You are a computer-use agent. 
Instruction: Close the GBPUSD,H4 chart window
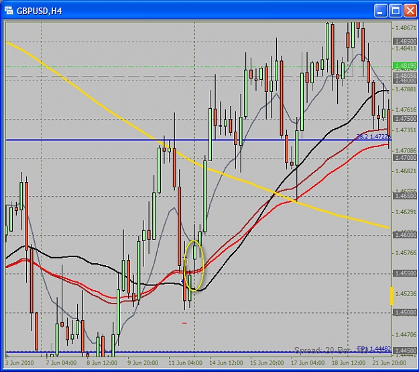[x=410, y=11]
